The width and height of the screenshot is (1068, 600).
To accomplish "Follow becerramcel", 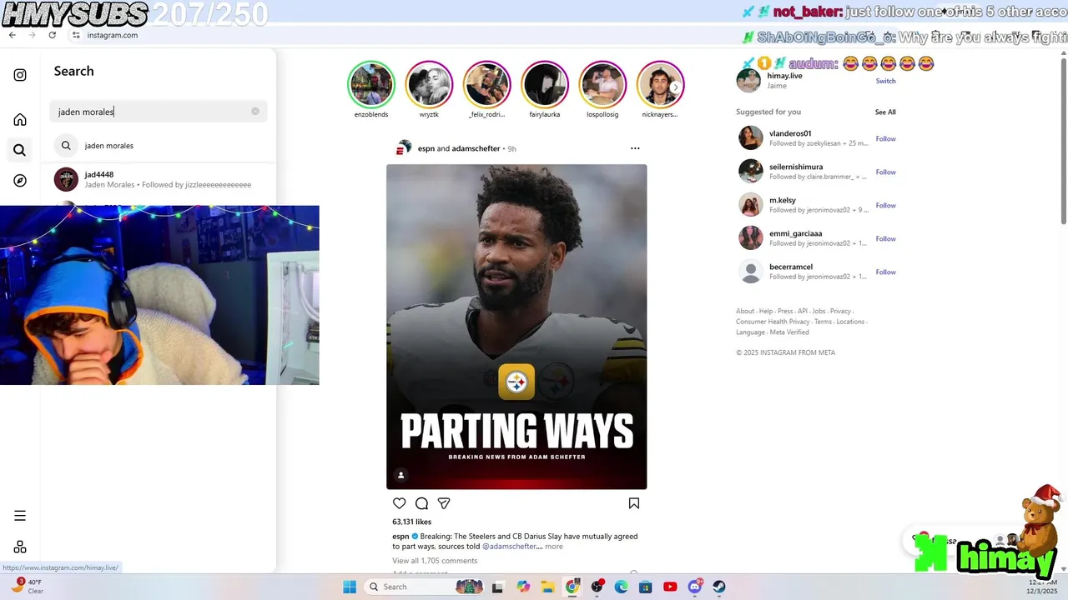I will (885, 272).
